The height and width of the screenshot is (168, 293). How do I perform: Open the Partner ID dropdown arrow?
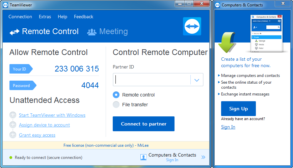click(x=196, y=80)
